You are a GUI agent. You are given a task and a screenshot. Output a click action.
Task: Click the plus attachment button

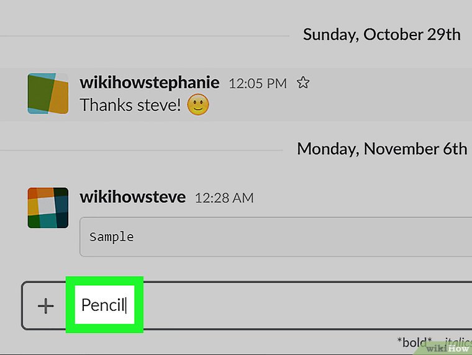point(45,305)
